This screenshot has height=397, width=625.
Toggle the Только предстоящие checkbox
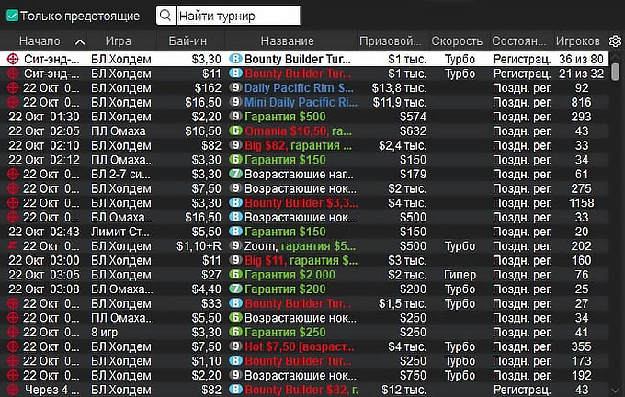pos(12,16)
